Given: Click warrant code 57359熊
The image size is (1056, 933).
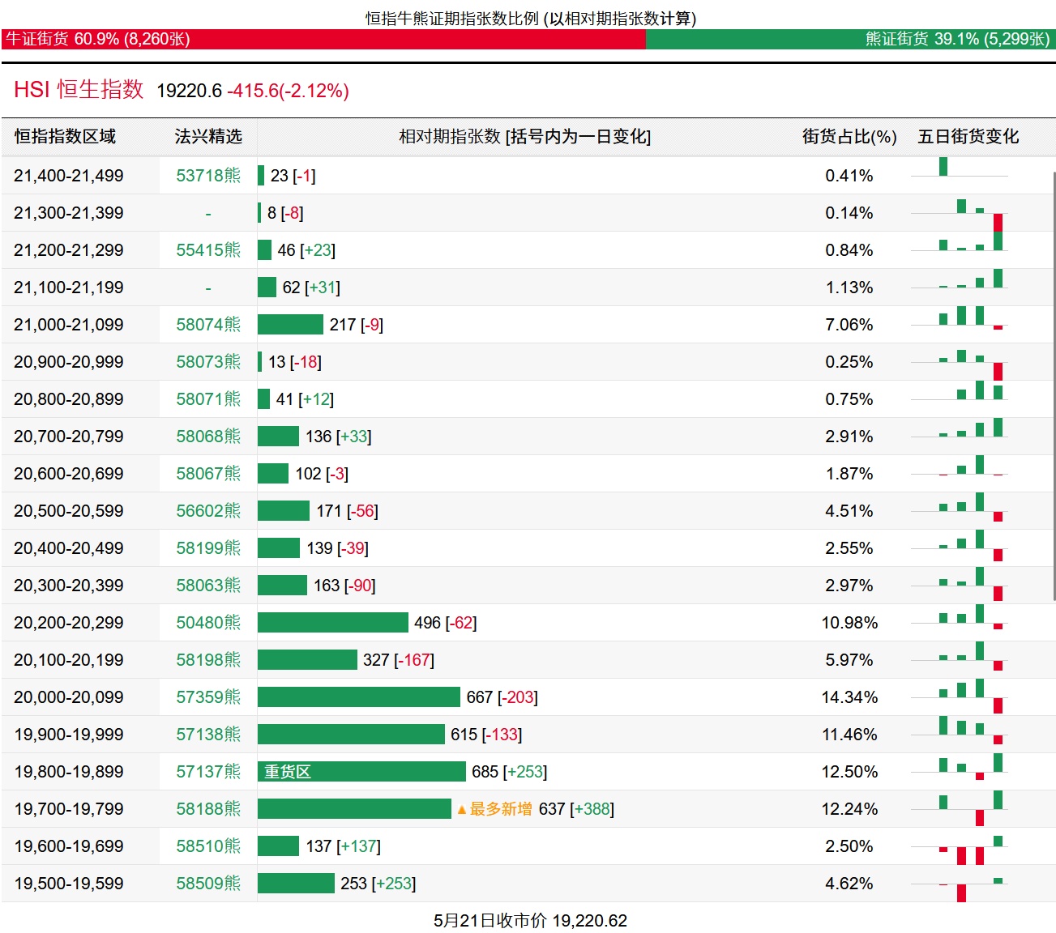Looking at the screenshot, I should 208,697.
